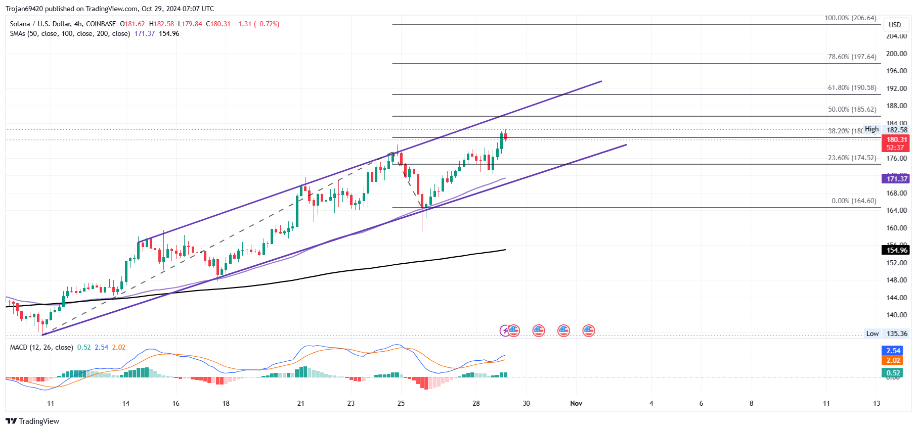The image size is (917, 431).
Task: Click the red 180.31 current price label
Action: pyautogui.click(x=896, y=140)
